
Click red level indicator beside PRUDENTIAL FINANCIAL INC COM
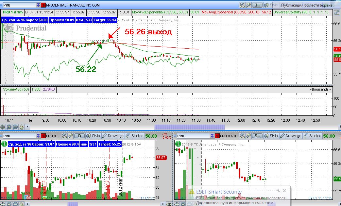pyautogui.click(x=43, y=5)
